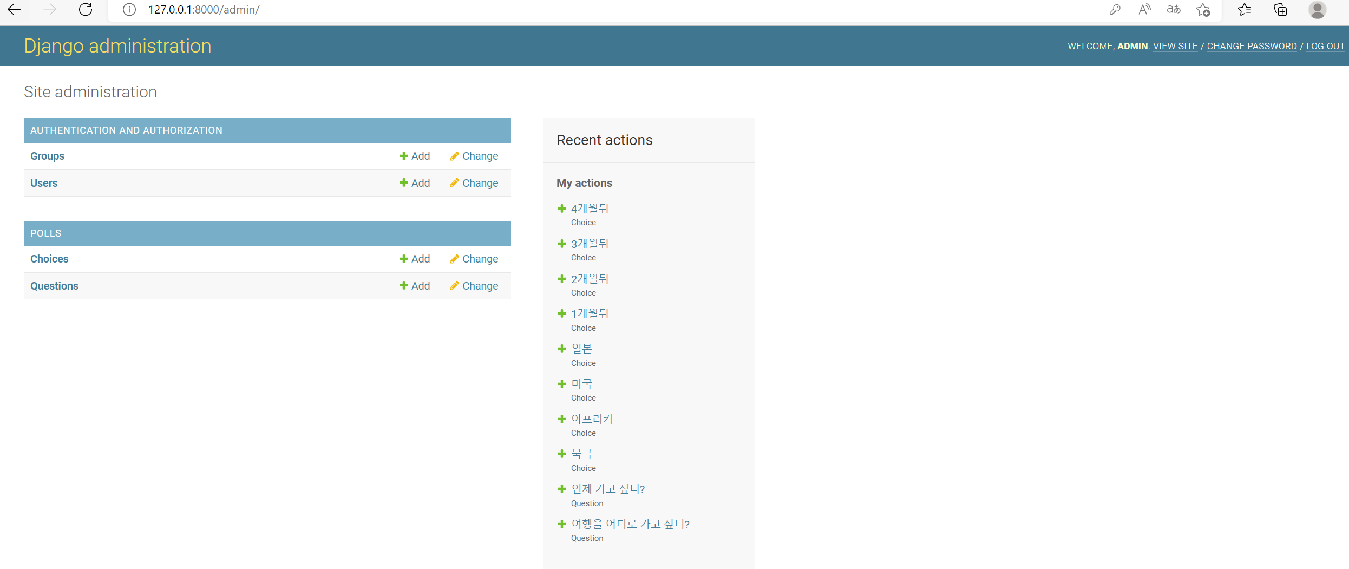Viewport: 1349px width, 569px height.
Task: Click the pencil icon in Questions row
Action: 454,286
